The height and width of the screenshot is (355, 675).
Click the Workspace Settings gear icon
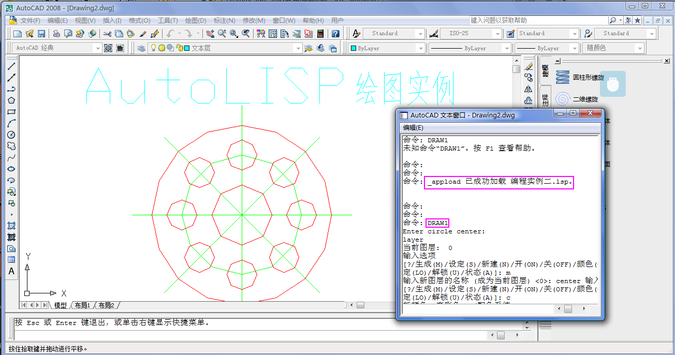pos(108,48)
